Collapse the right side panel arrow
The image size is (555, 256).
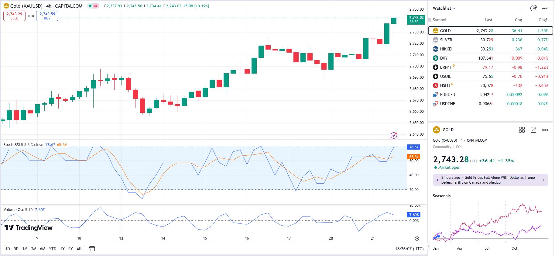pos(429,246)
